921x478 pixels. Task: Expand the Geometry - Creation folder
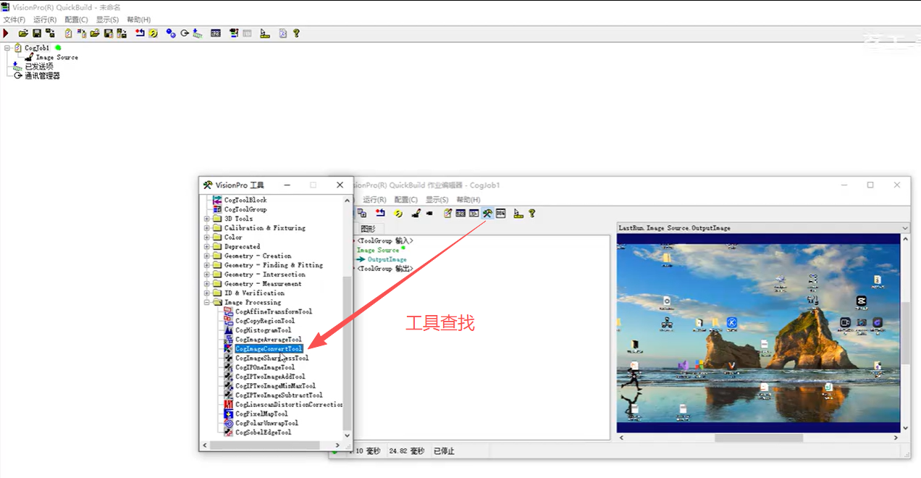point(207,256)
